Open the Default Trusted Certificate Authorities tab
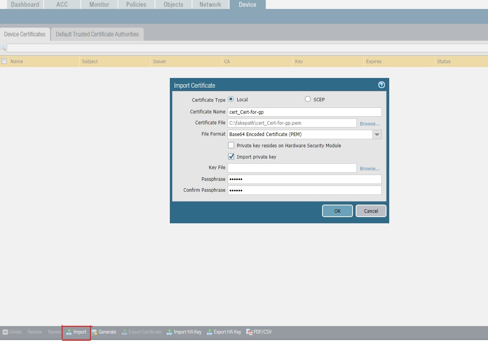488x341 pixels. (97, 34)
